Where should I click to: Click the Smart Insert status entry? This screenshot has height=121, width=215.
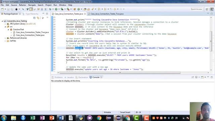[125, 112]
